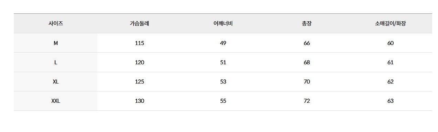The height and width of the screenshot is (132, 438).
Task: Click sleeve length value 63
Action: [x=390, y=101]
